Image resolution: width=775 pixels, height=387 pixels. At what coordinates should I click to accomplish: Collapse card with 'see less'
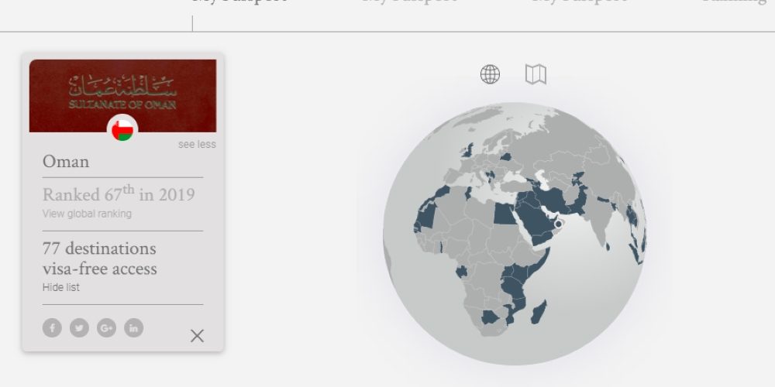197,144
